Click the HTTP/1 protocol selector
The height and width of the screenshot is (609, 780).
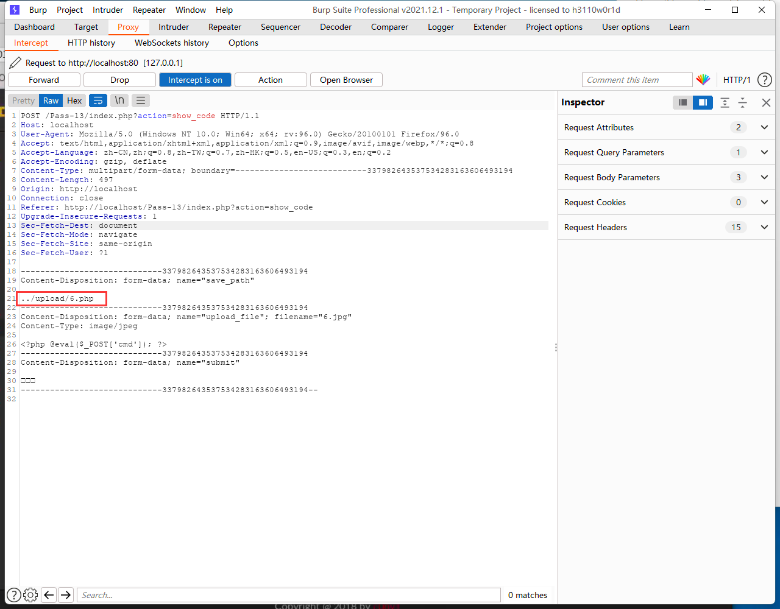(x=737, y=80)
